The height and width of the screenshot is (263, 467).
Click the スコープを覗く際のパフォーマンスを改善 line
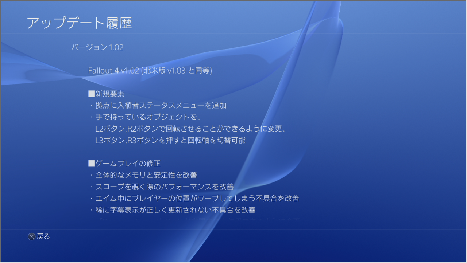161,187
